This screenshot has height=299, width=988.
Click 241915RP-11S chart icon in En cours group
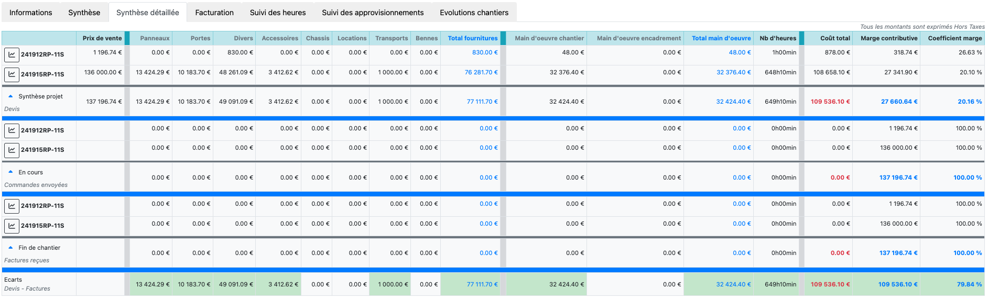click(x=12, y=150)
